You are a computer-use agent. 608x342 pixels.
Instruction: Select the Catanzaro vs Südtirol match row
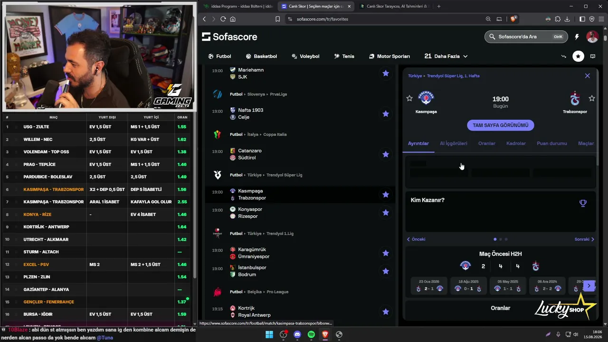click(x=300, y=154)
